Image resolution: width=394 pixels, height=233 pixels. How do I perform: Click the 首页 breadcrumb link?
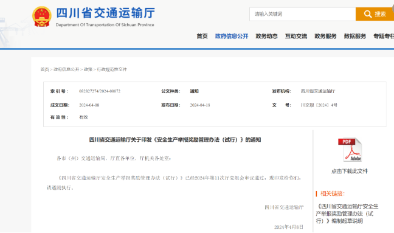click(44, 69)
